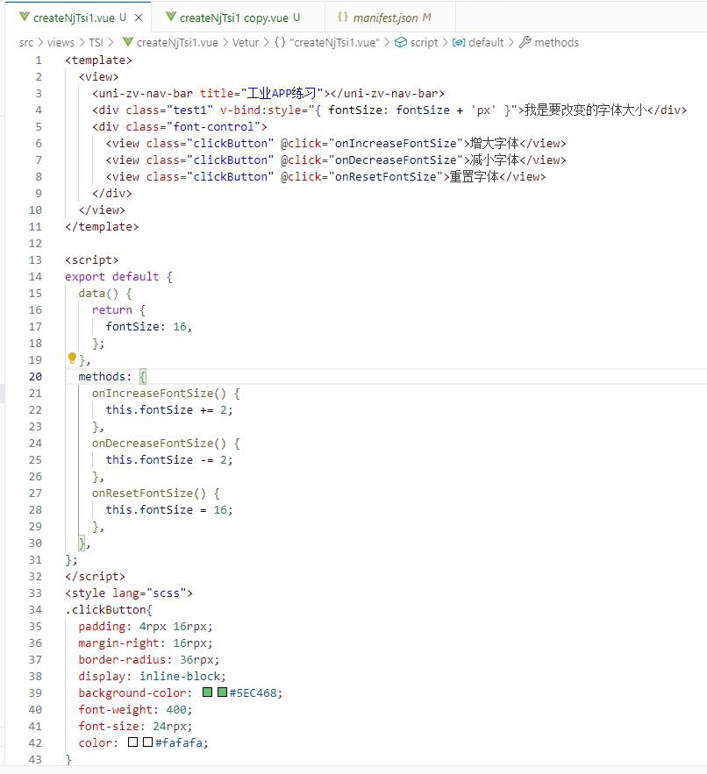Click '</script>' closing tag

pyautogui.click(x=95, y=577)
